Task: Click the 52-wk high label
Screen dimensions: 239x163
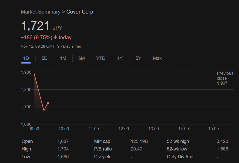Action: [178, 141]
